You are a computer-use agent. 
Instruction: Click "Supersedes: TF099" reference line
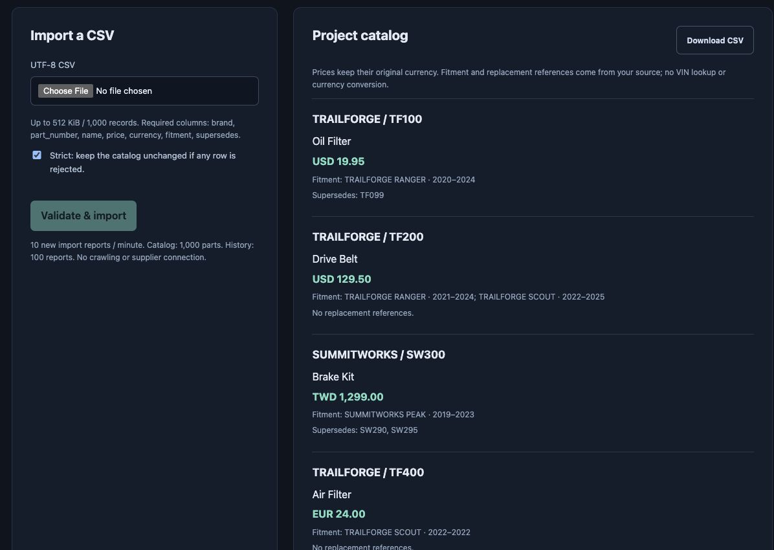pyautogui.click(x=348, y=195)
